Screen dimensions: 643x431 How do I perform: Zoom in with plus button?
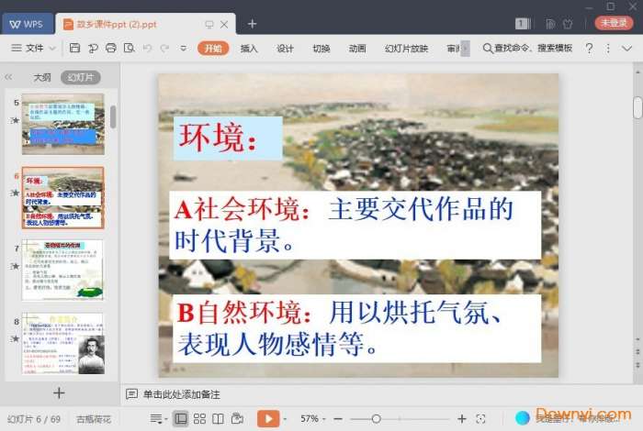[462, 419]
